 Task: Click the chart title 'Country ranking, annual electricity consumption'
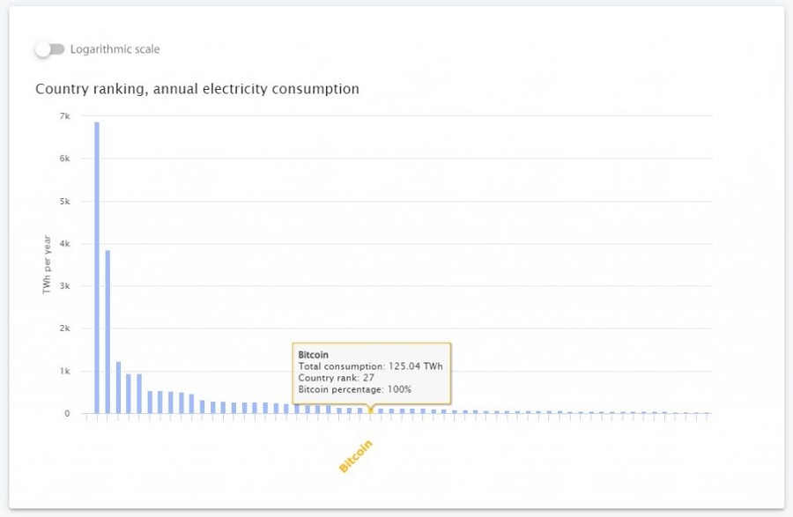[196, 89]
